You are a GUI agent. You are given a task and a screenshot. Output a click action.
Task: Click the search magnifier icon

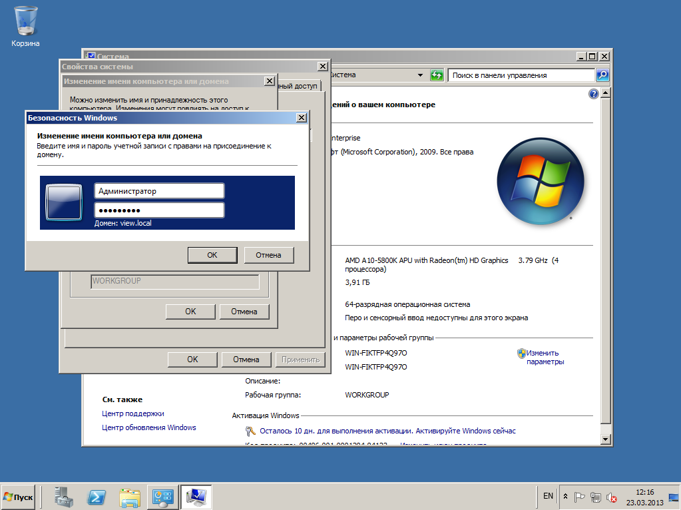[x=602, y=75]
